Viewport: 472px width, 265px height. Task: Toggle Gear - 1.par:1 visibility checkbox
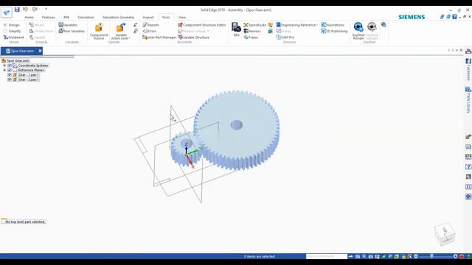10,75
